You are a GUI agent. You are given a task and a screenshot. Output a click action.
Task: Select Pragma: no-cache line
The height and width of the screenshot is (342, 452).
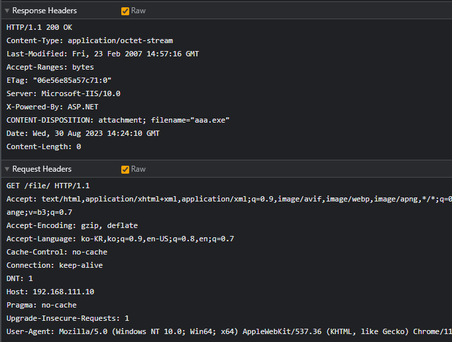tap(42, 305)
